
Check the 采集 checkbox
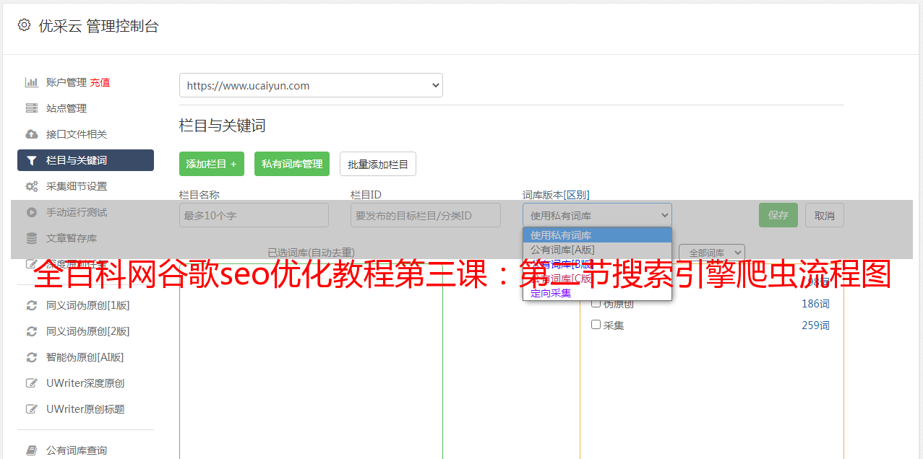point(596,324)
